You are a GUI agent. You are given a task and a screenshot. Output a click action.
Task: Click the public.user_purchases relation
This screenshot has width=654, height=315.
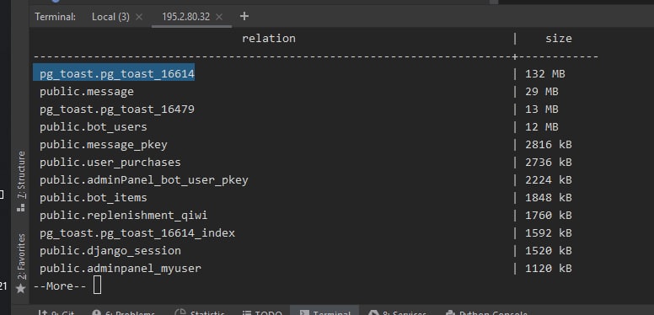click(x=110, y=162)
